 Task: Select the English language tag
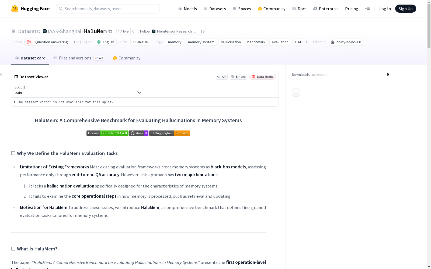tap(106, 42)
